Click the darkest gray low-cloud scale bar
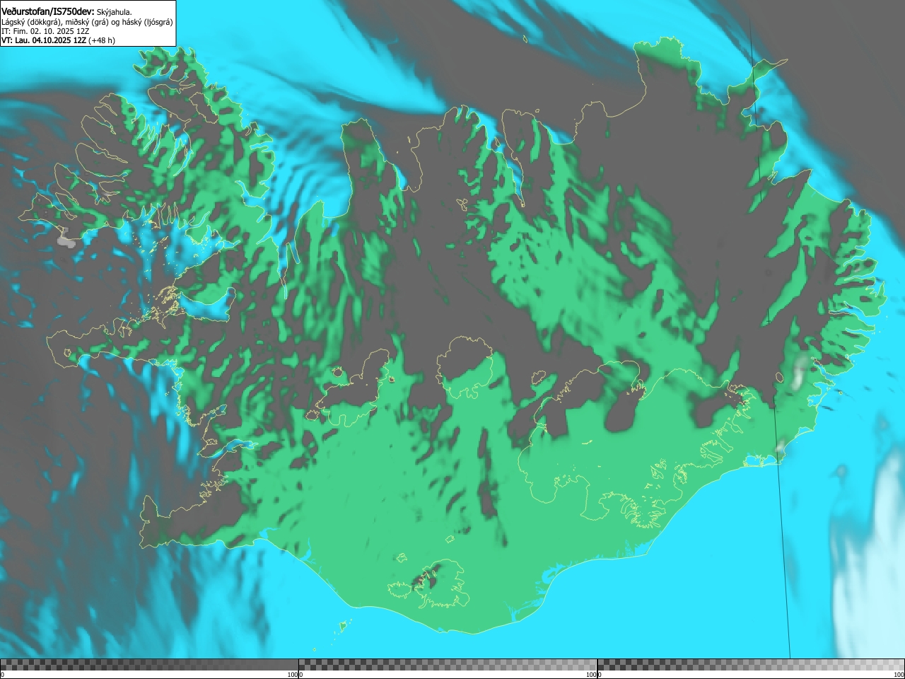This screenshot has width=905, height=679. [x=149, y=665]
